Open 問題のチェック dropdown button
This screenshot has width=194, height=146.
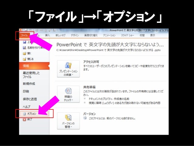pyautogui.click(x=68, y=94)
